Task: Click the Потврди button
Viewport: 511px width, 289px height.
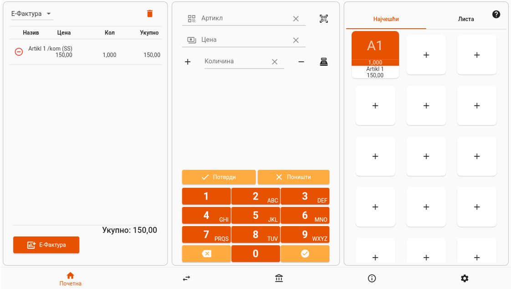Action: coord(219,177)
